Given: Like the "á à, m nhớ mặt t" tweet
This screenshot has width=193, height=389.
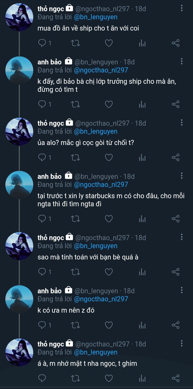Looking at the screenshot, I should click(x=109, y=378).
